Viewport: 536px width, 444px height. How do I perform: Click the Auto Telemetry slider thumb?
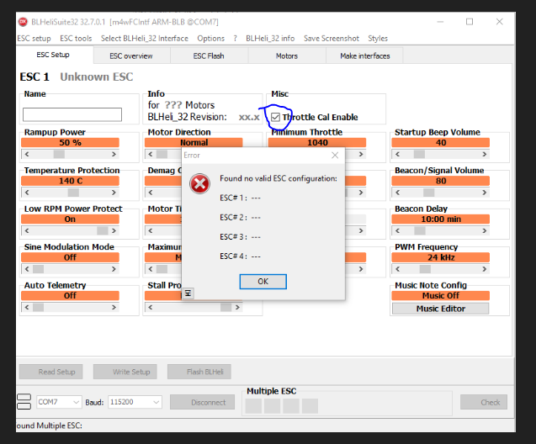pos(39,308)
